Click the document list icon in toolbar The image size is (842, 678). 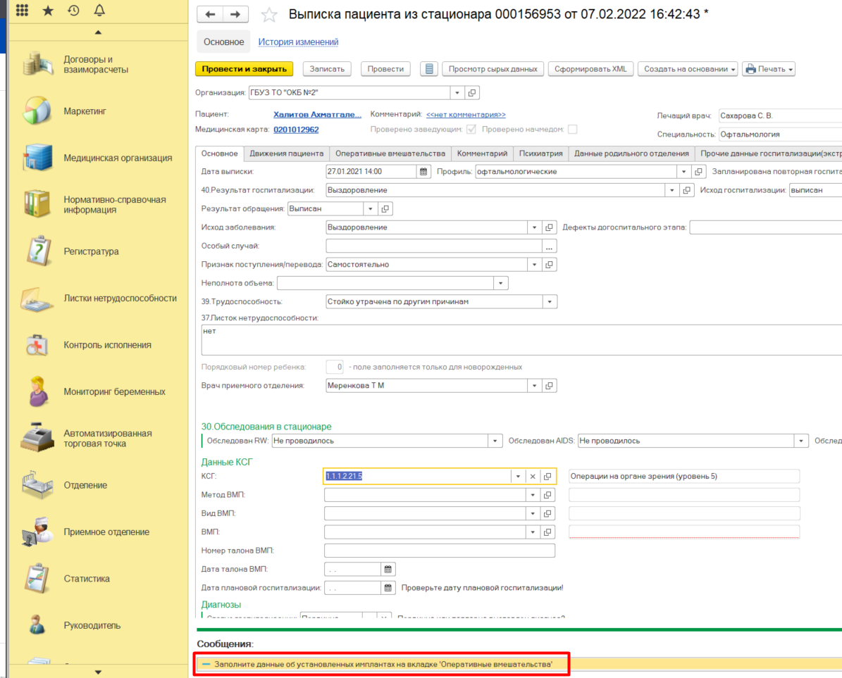(428, 69)
